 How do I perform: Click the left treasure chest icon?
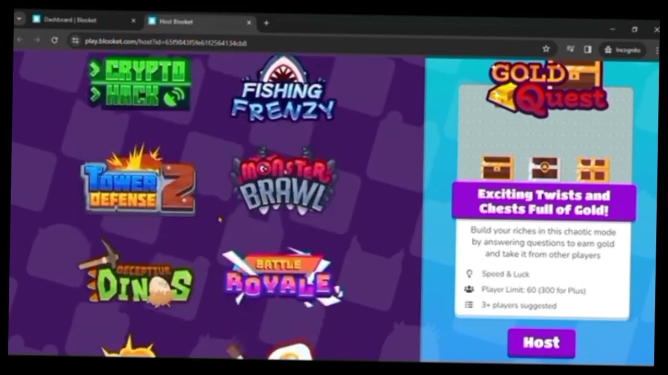coord(497,168)
